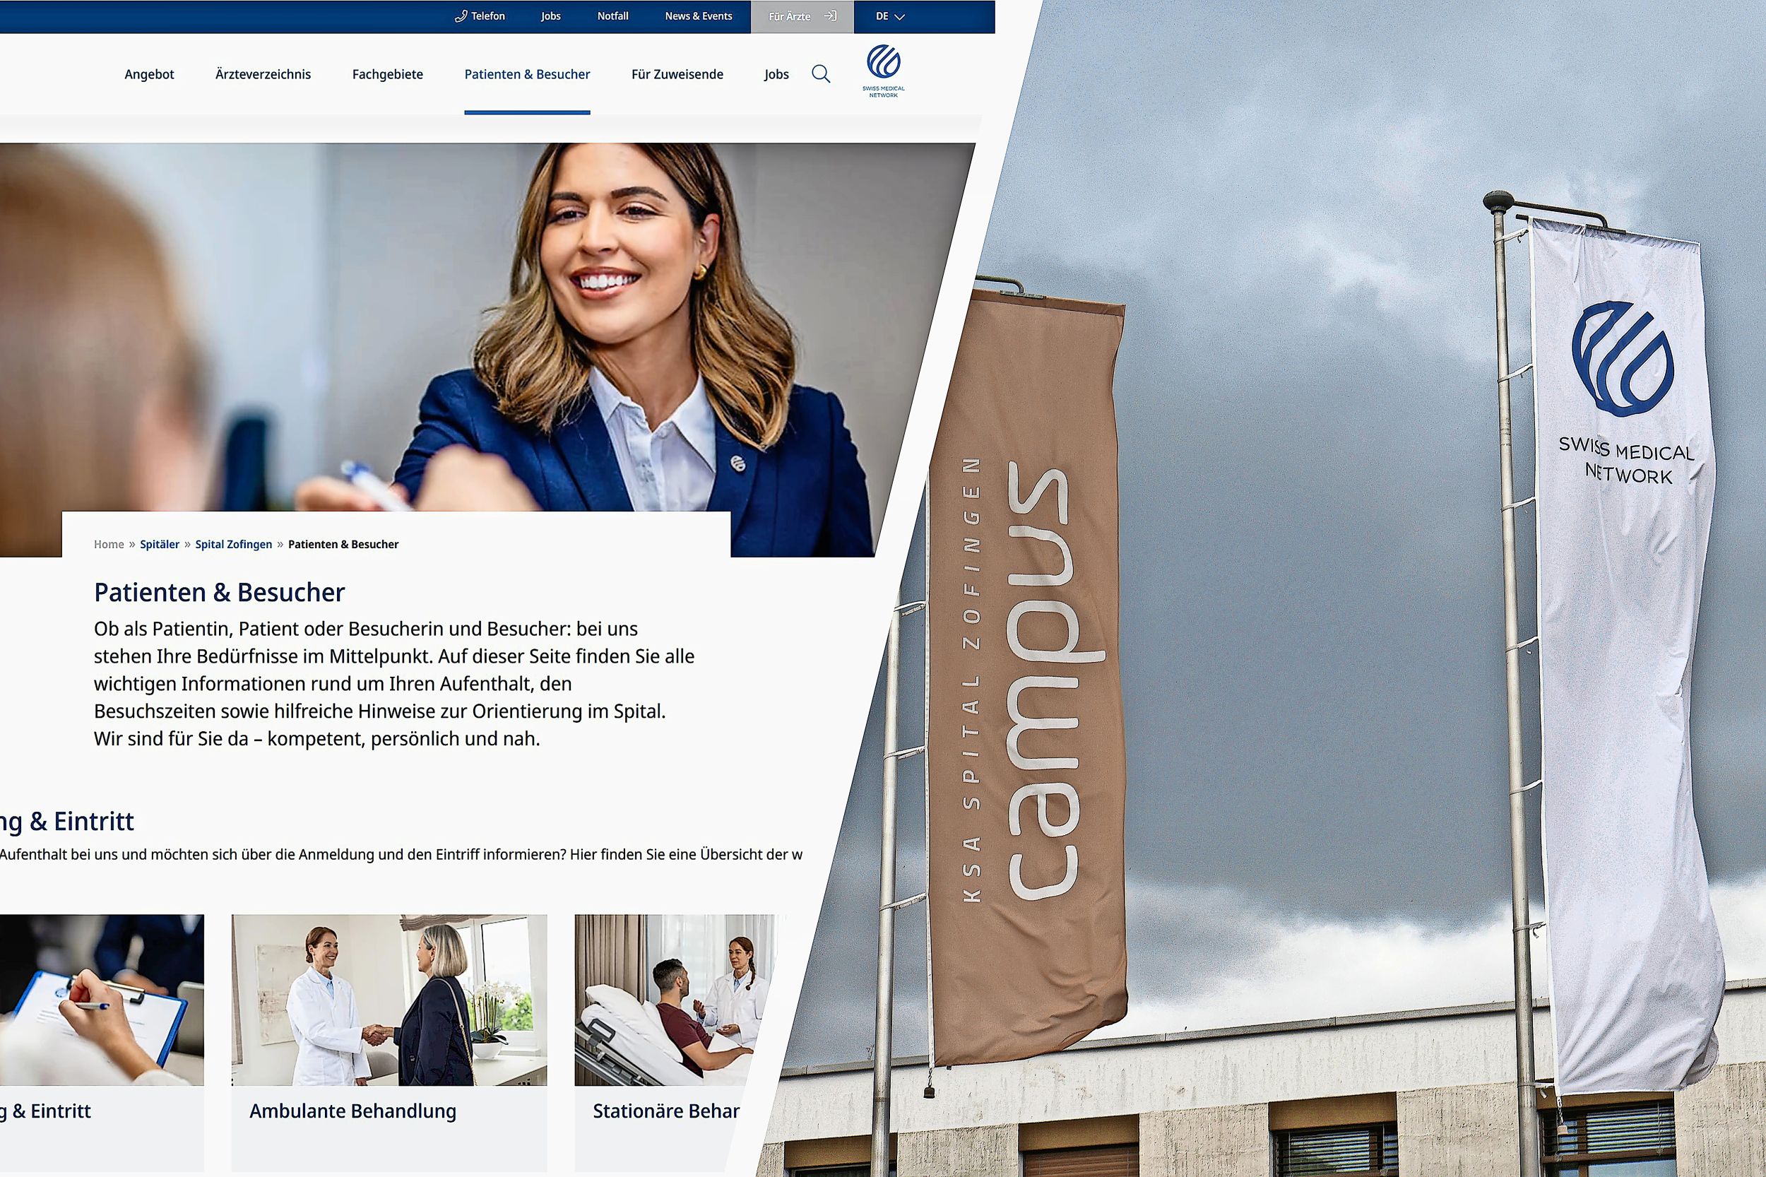Screen dimensions: 1766x1177
Task: Click Jobs in the top blue bar
Action: (550, 16)
